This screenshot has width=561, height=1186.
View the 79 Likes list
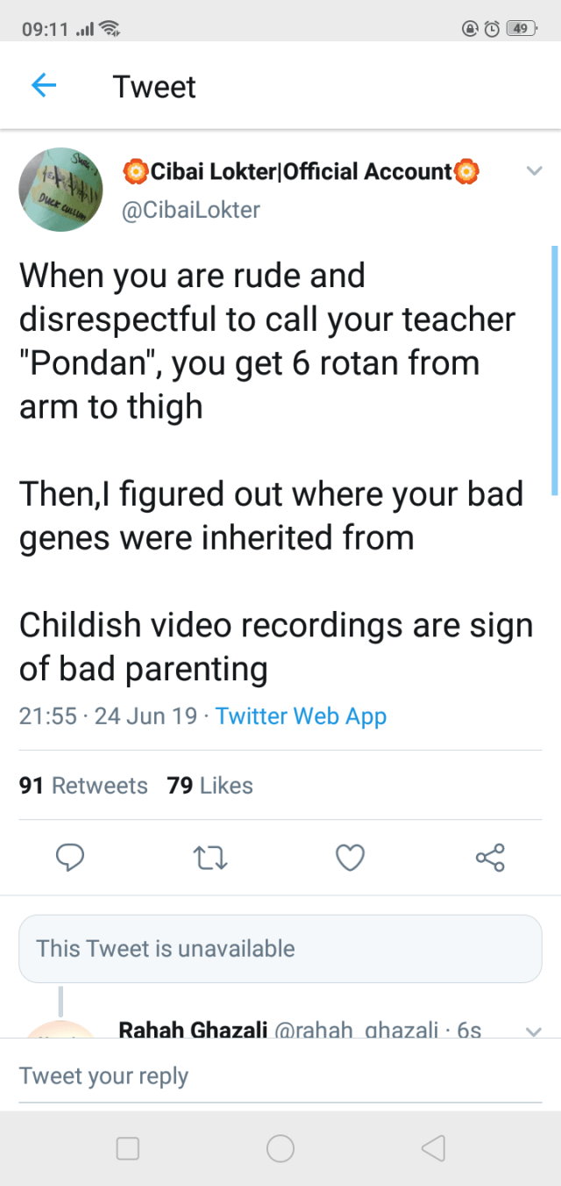(x=209, y=785)
